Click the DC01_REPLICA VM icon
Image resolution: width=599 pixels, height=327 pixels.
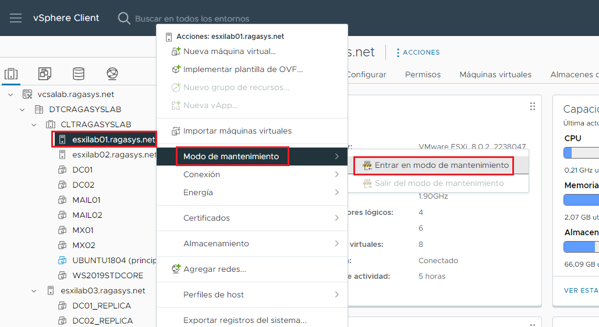click(62, 306)
